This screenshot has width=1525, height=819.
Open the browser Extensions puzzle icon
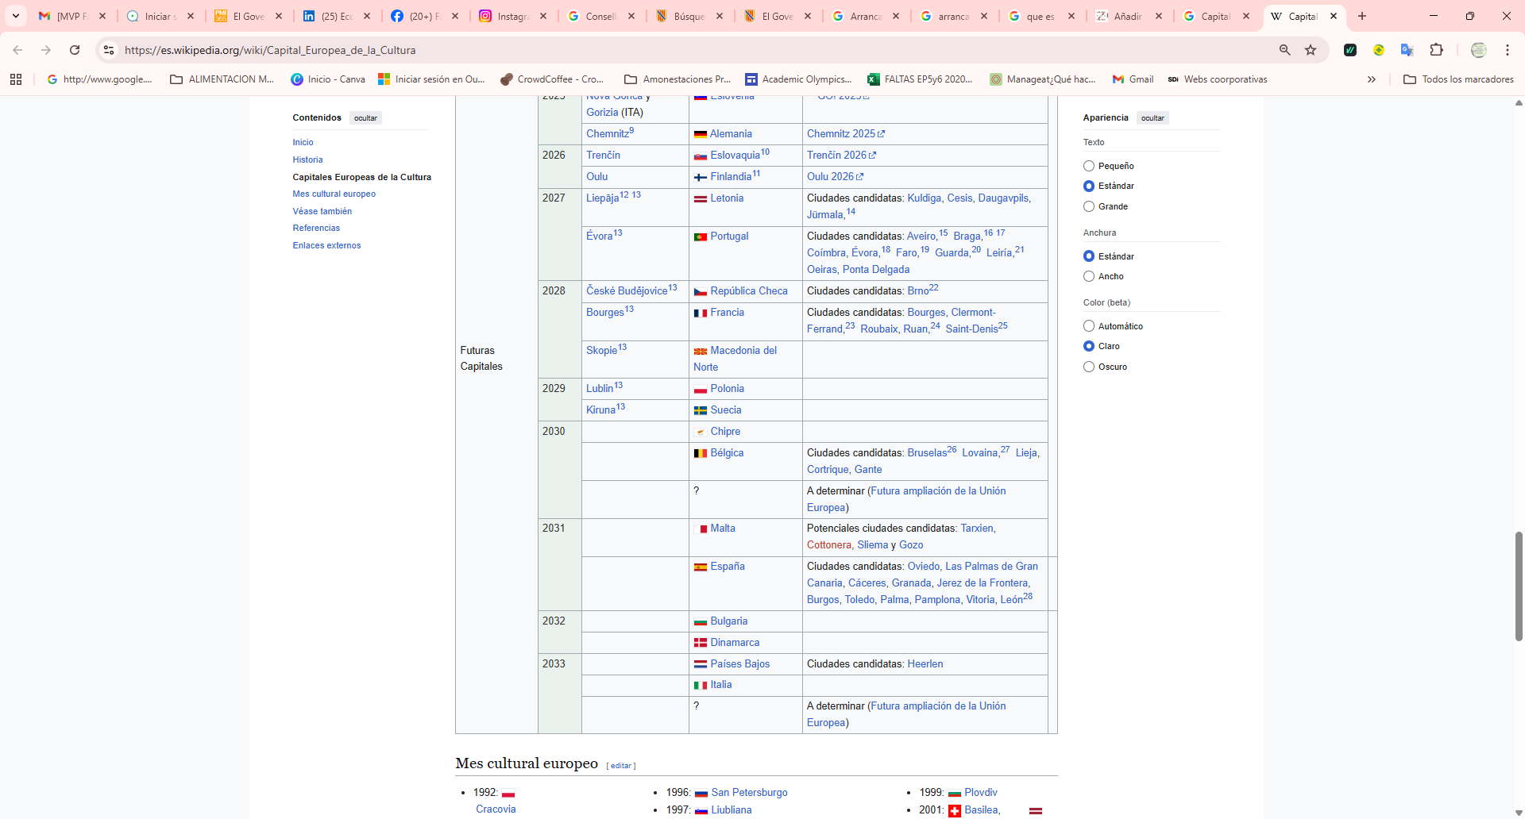pyautogui.click(x=1436, y=50)
